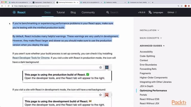
Task: Reload the page with the refresh icon
Action: (x=9, y=6)
